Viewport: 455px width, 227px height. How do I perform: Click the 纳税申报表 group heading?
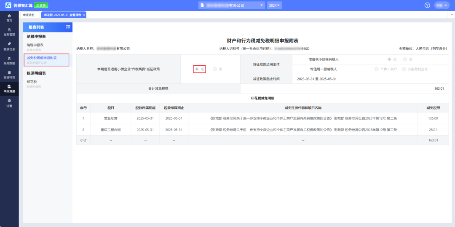tap(36, 37)
